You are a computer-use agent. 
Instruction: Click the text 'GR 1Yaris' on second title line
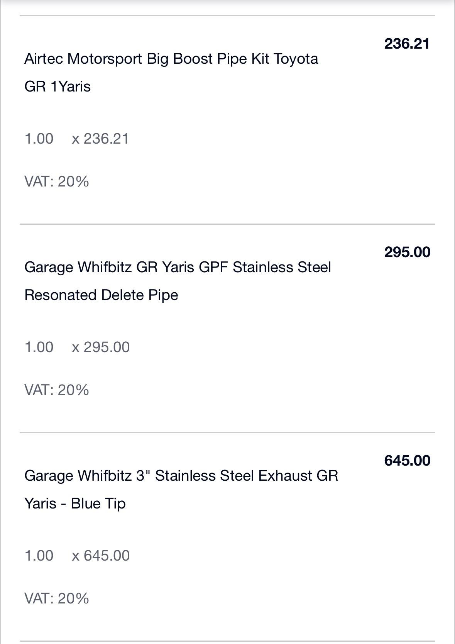(58, 86)
